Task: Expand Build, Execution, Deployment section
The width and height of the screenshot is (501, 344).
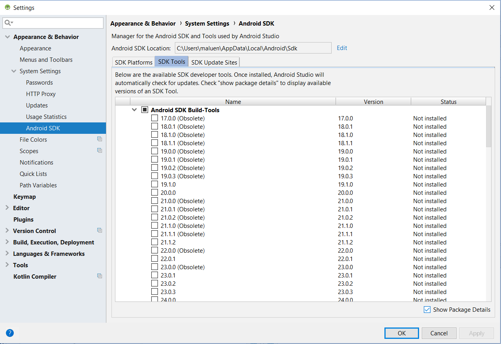Action: [7, 242]
